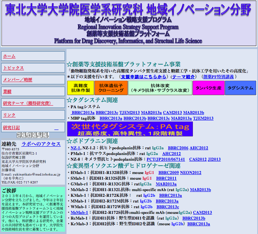Click the Regional Innovation Strategy Support Program text
The width and height of the screenshot is (258, 234).
point(128,27)
